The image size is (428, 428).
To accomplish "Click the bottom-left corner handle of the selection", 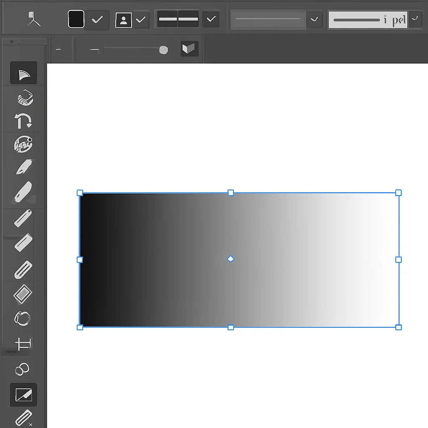I will (x=80, y=327).
